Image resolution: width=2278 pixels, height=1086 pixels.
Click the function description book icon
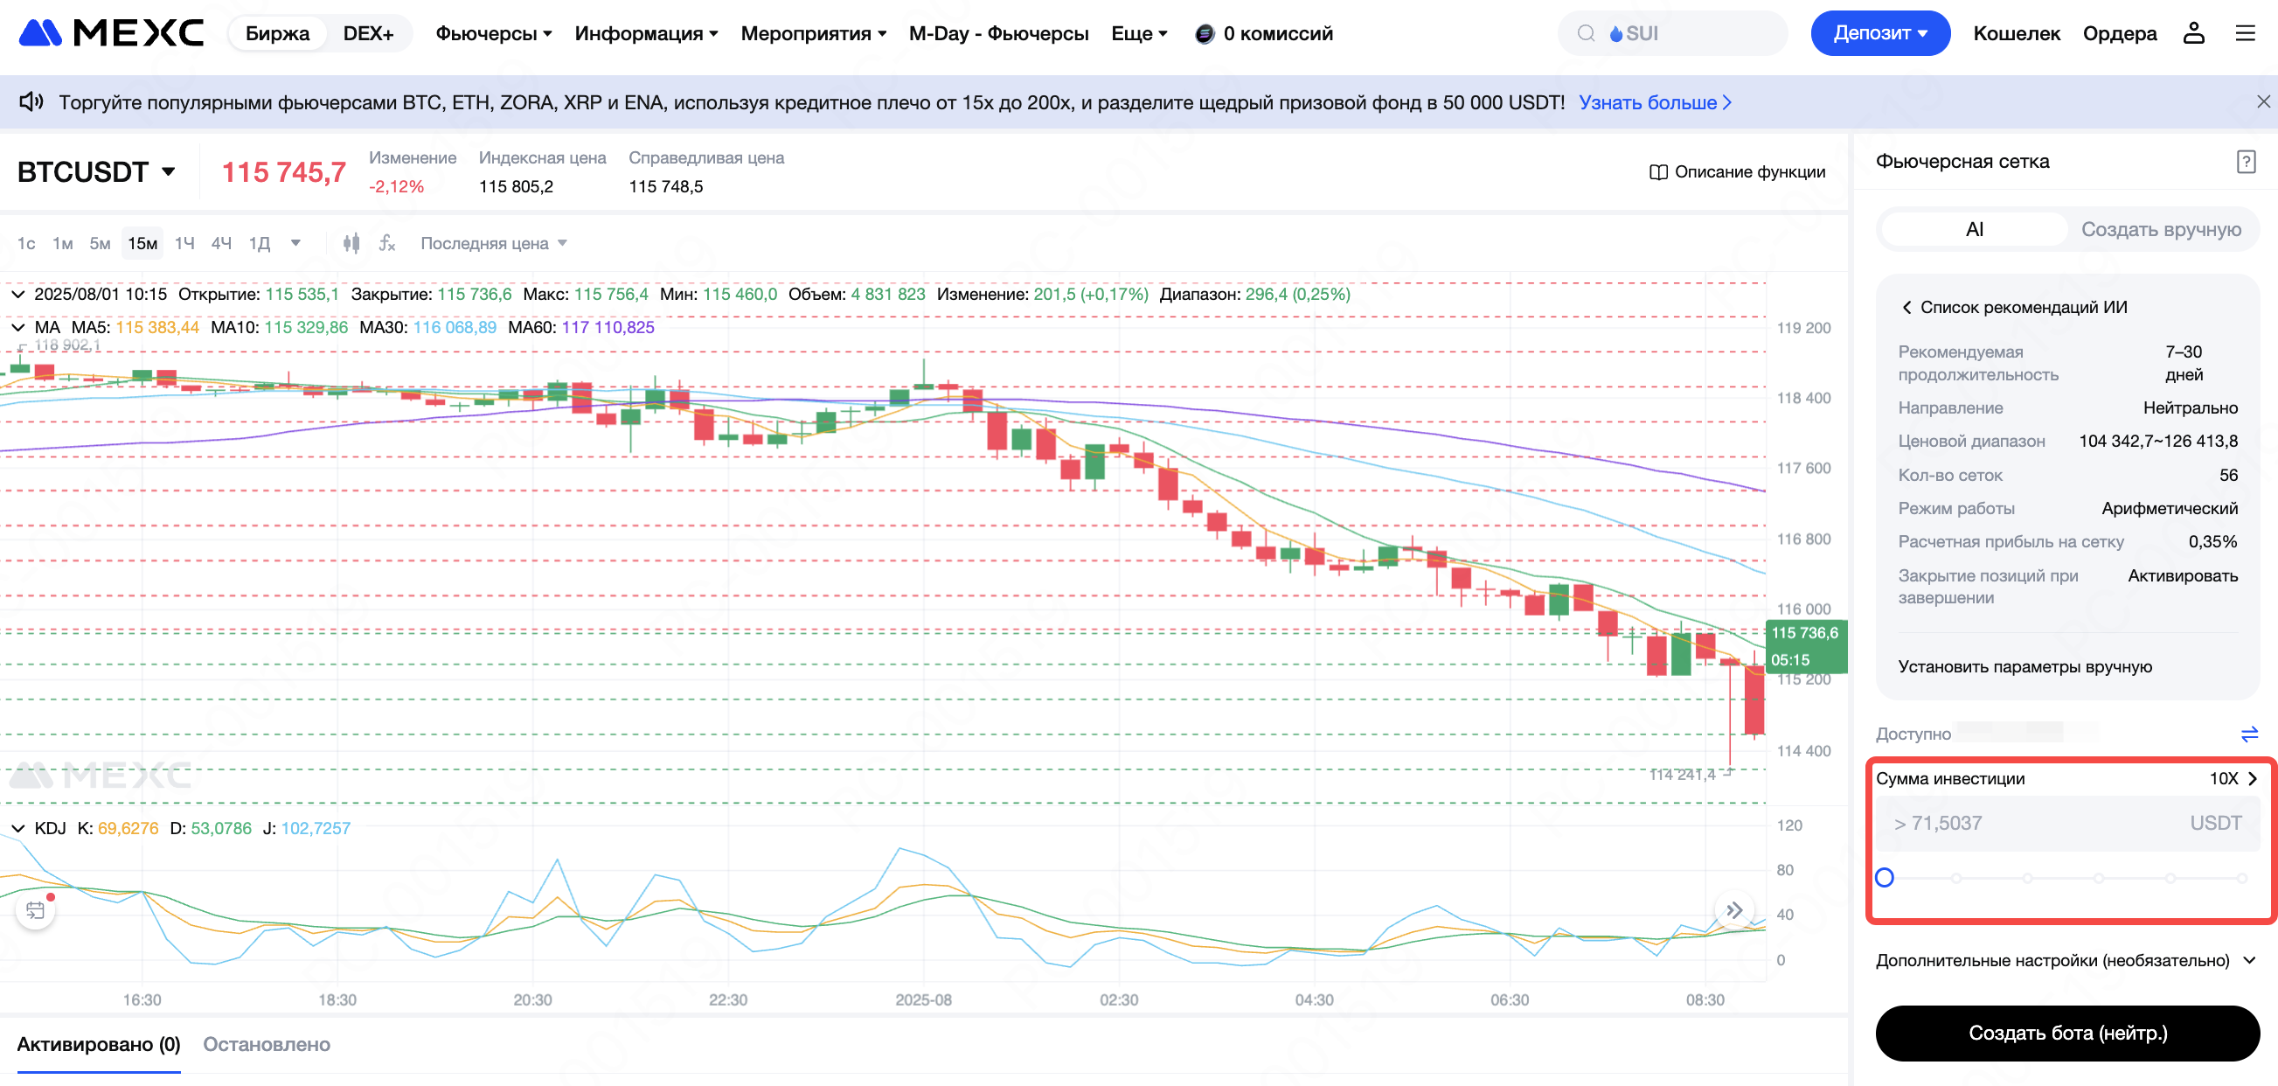point(1658,172)
